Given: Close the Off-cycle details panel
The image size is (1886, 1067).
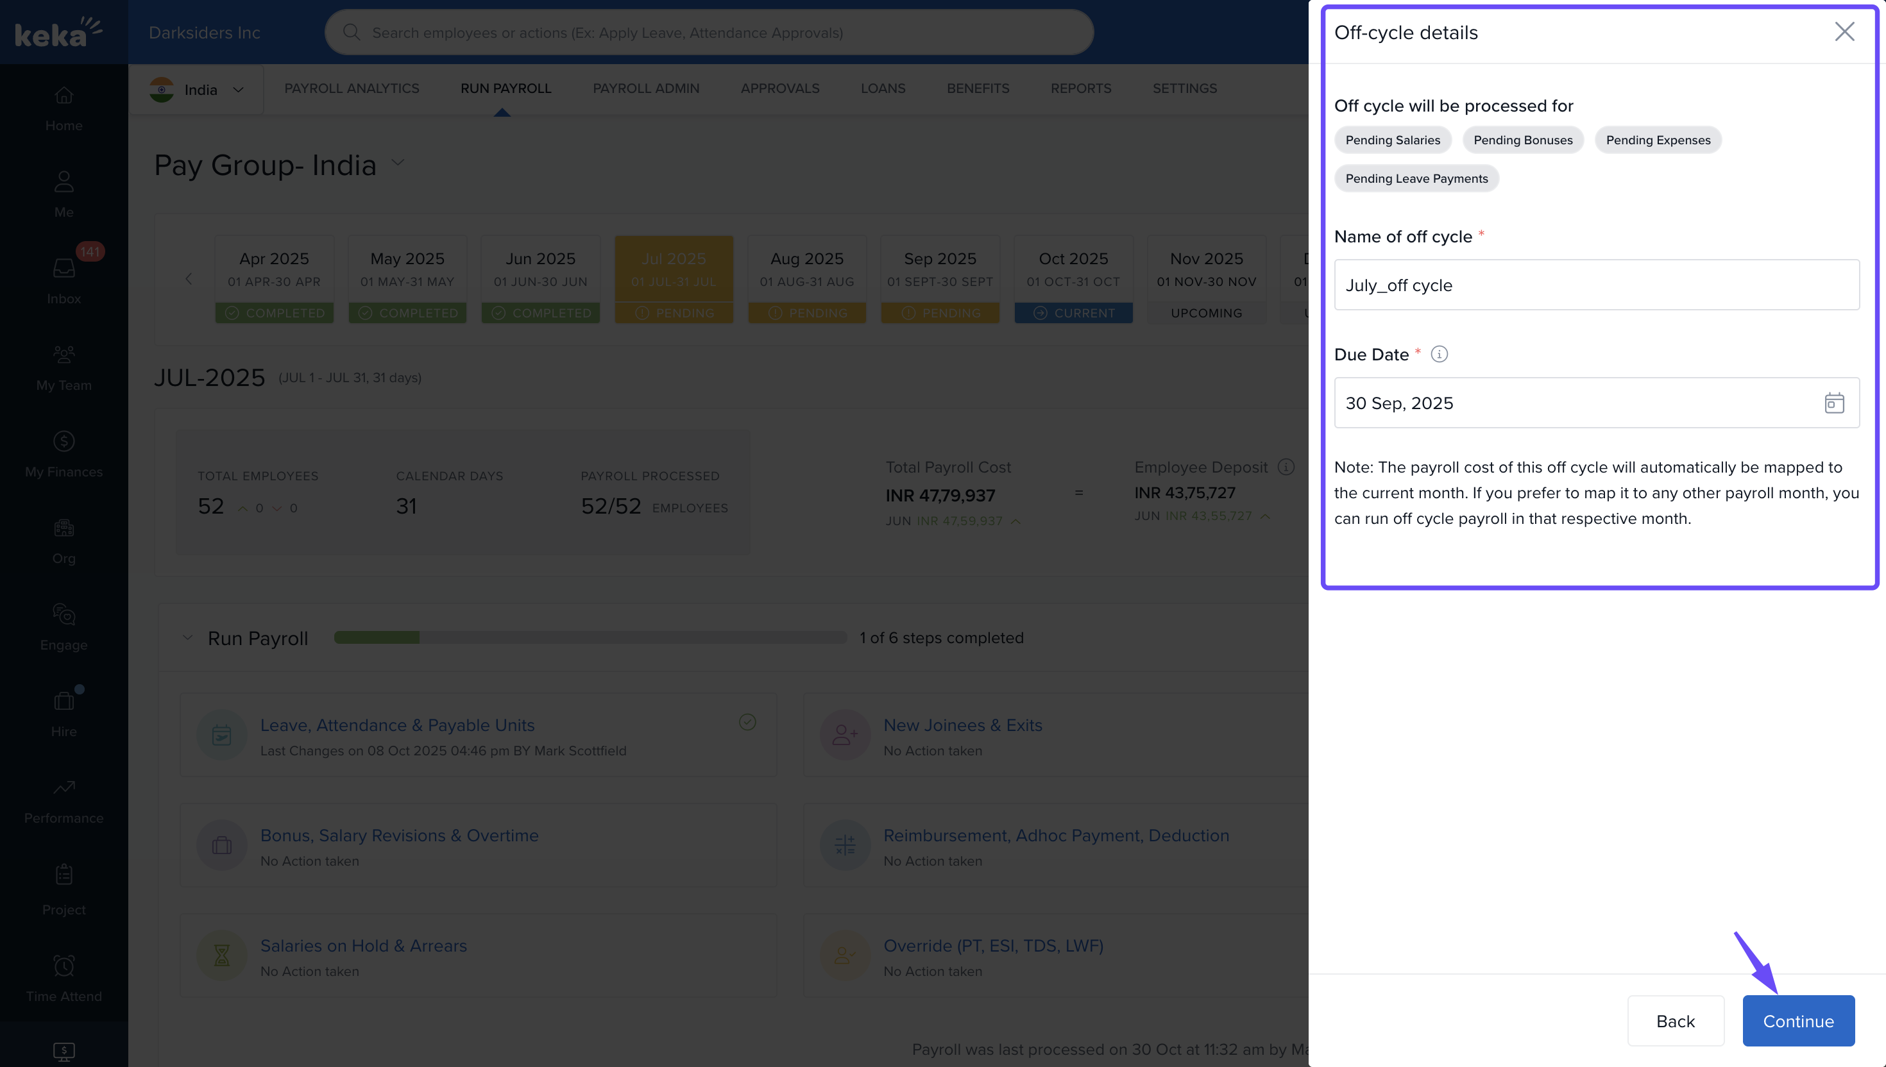Looking at the screenshot, I should click(1844, 31).
